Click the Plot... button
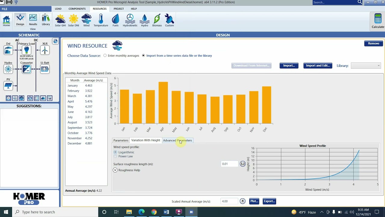Viewport: 385px width, 217px height. tap(254, 201)
